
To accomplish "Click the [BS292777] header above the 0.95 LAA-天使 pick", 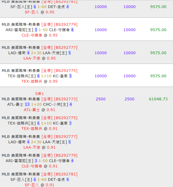I will tap(40, 47).
